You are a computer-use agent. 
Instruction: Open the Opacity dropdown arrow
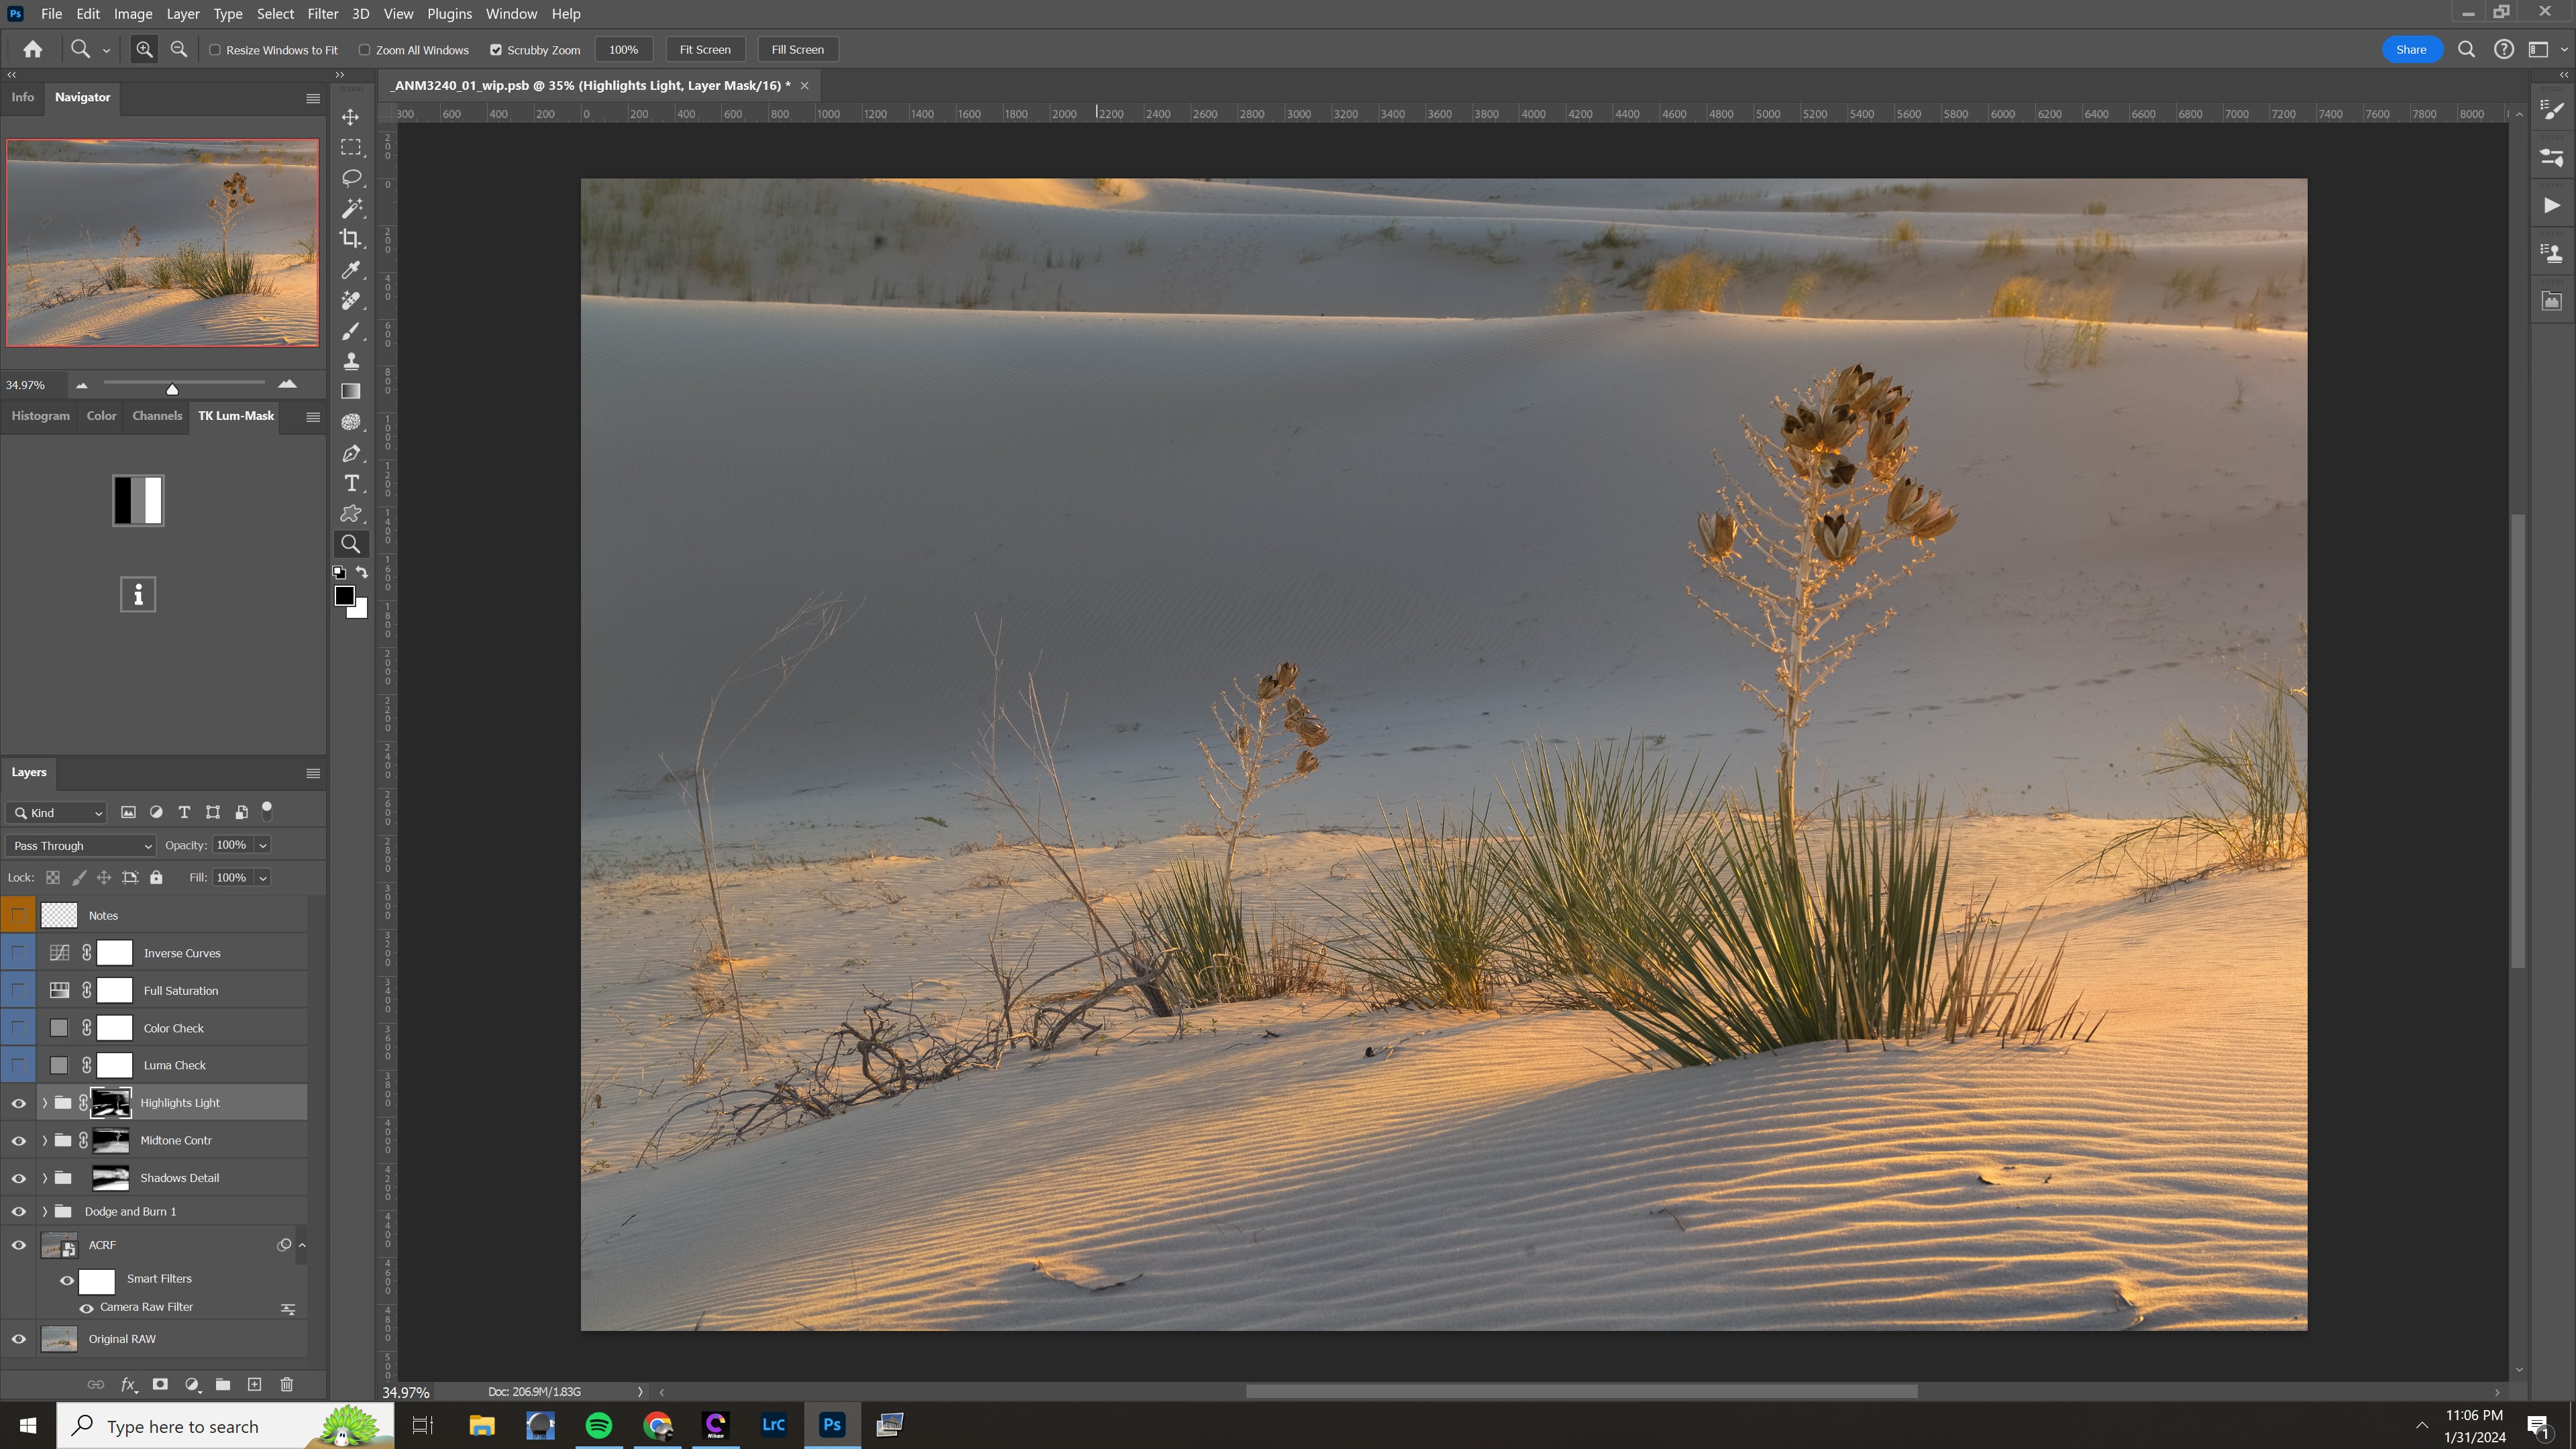pos(263,845)
